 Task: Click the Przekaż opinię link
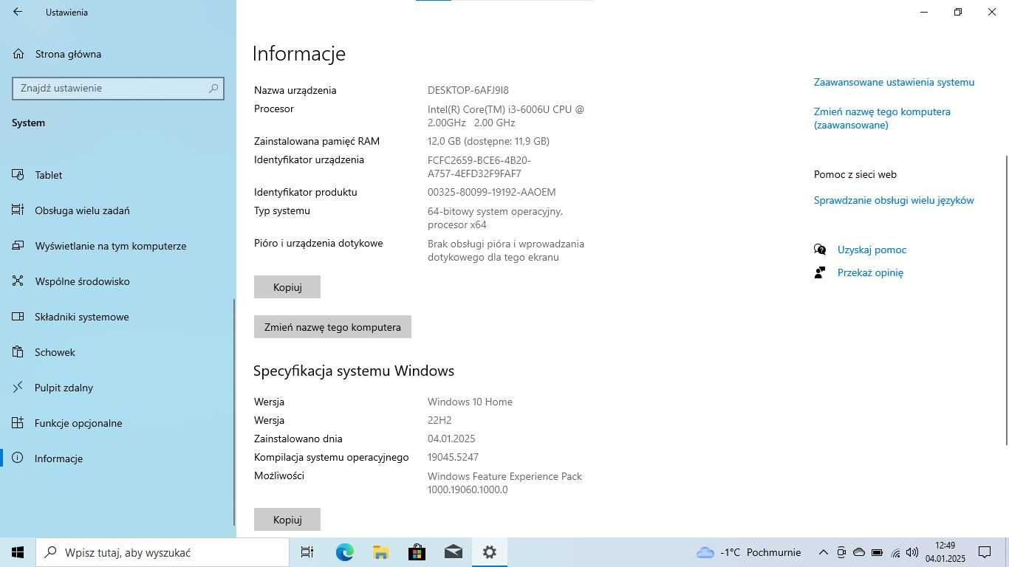tap(870, 272)
